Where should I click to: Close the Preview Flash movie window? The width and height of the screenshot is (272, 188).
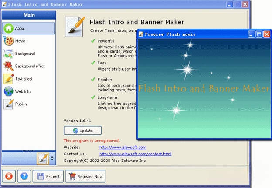point(267,34)
